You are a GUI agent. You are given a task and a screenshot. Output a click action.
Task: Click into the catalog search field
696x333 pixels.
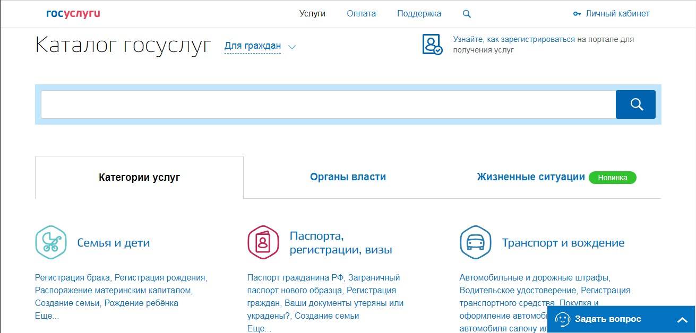click(328, 104)
